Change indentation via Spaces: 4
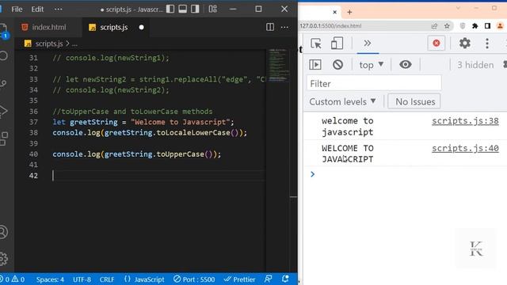The image size is (507, 285). 50,279
